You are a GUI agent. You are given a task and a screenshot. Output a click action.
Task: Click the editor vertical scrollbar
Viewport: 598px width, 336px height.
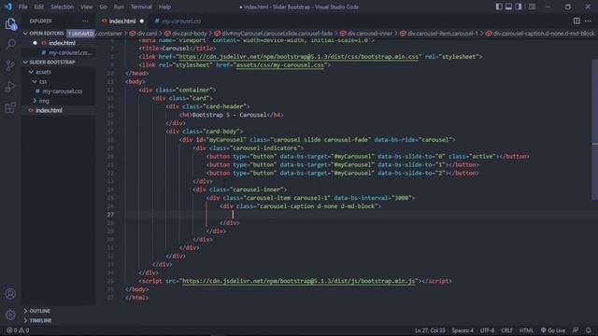pos(594,130)
